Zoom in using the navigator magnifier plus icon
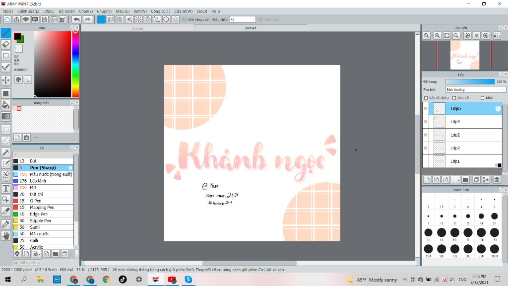Image resolution: width=508 pixels, height=286 pixels. [438, 36]
